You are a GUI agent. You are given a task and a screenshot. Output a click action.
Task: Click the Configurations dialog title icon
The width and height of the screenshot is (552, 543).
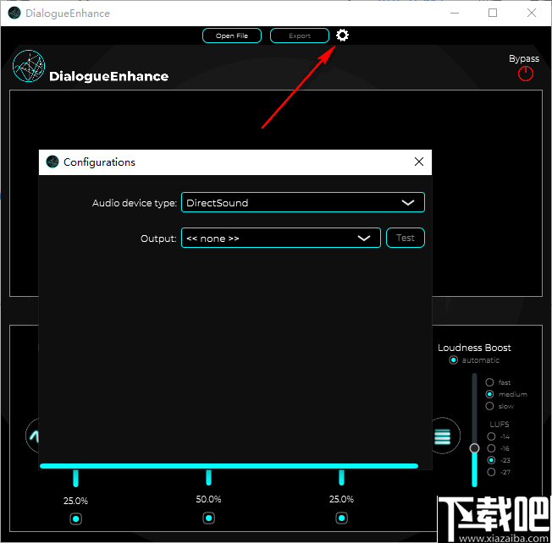52,162
